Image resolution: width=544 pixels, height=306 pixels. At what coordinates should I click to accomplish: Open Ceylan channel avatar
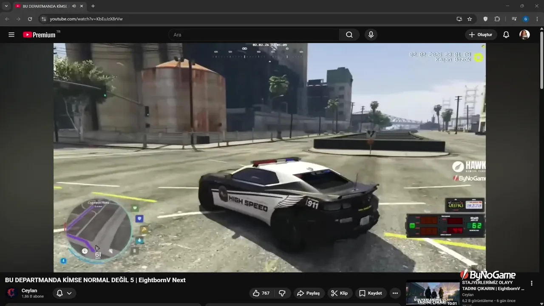pos(11,293)
